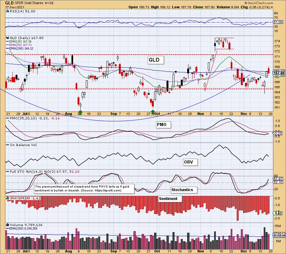Screen dimensions: 286x254
Task: Click the !PHYSPREM histogram legend icon
Action: 8,198
